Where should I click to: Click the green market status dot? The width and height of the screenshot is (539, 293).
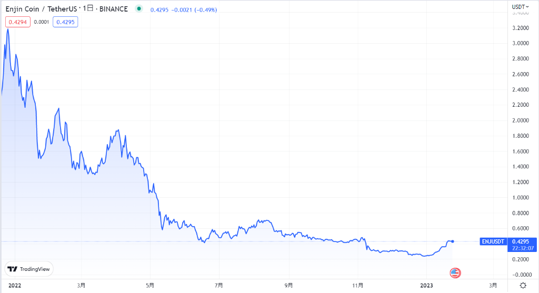(139, 9)
